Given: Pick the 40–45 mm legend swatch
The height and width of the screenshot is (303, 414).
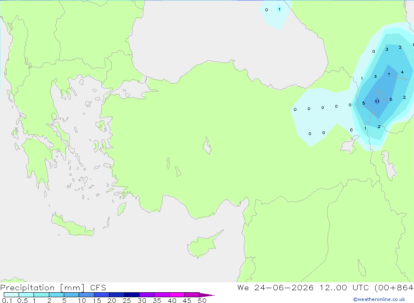Looking at the screenshot, I should (x=177, y=295).
